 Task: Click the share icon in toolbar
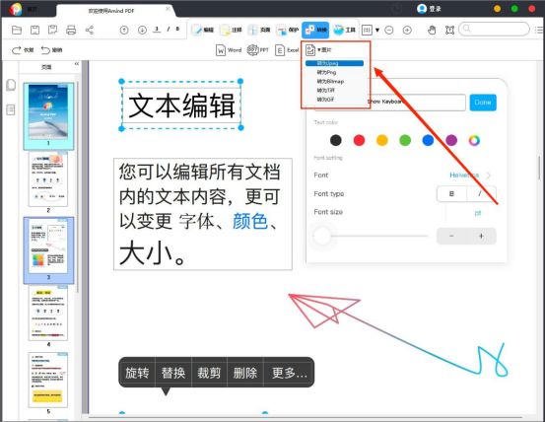[x=90, y=31]
